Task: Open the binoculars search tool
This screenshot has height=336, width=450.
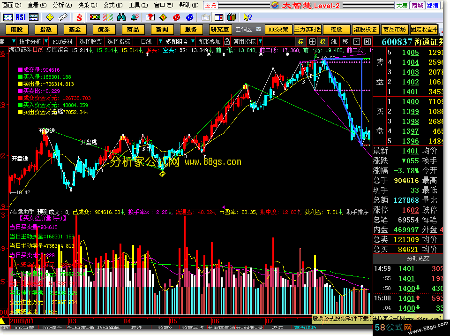Action: 121,17
